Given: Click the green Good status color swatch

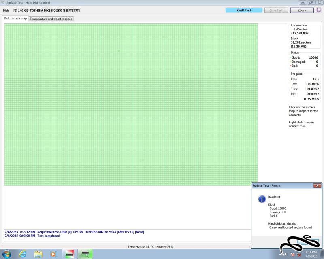Looking at the screenshot, I should click(290, 57).
